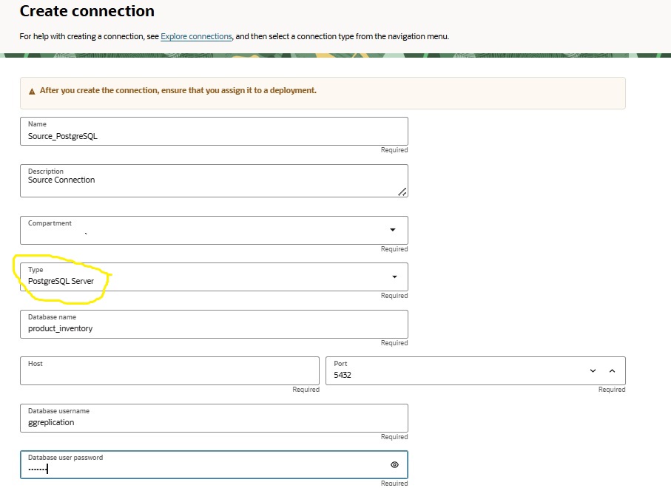Select the PostgreSQL Server type value

[61, 281]
